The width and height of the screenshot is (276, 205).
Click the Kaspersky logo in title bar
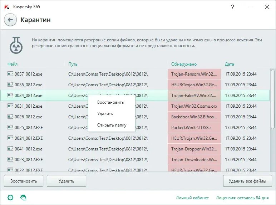pos(6,6)
